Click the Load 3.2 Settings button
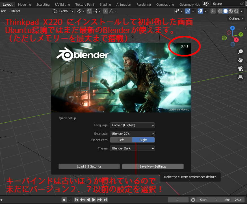The height and width of the screenshot is (204, 247). tap(89, 166)
